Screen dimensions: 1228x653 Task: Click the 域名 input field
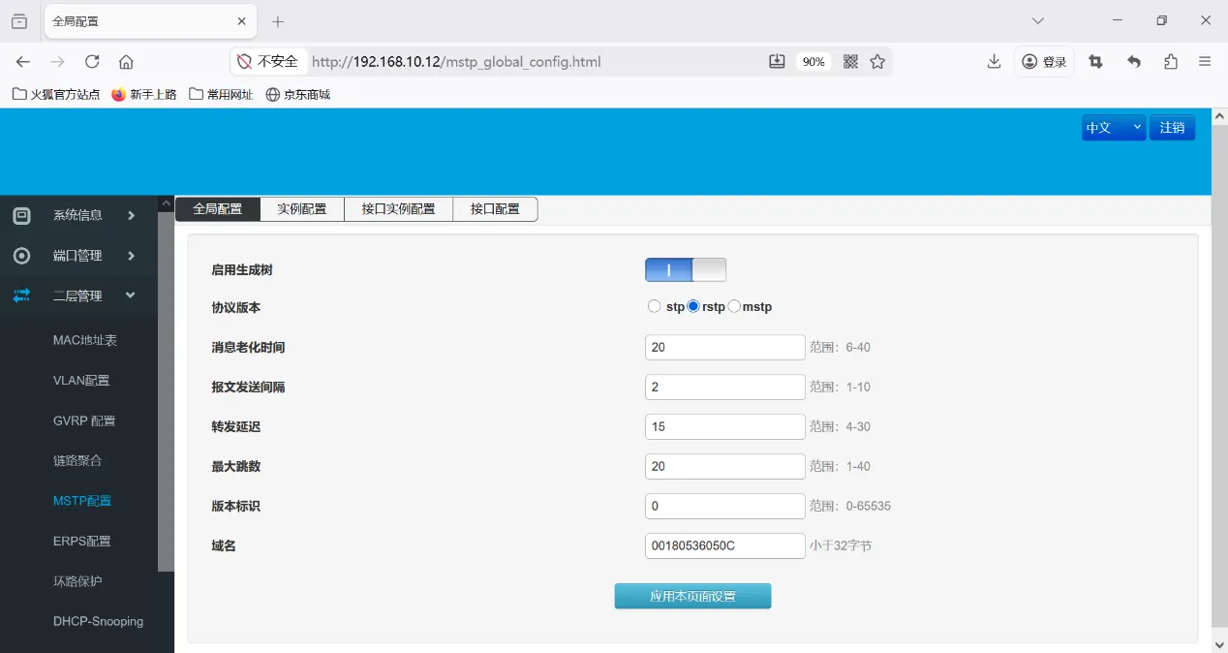(x=725, y=545)
